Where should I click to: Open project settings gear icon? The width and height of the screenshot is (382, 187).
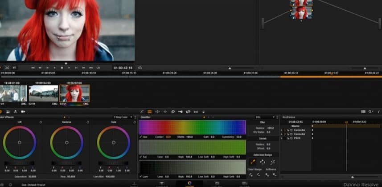(x=10, y=185)
